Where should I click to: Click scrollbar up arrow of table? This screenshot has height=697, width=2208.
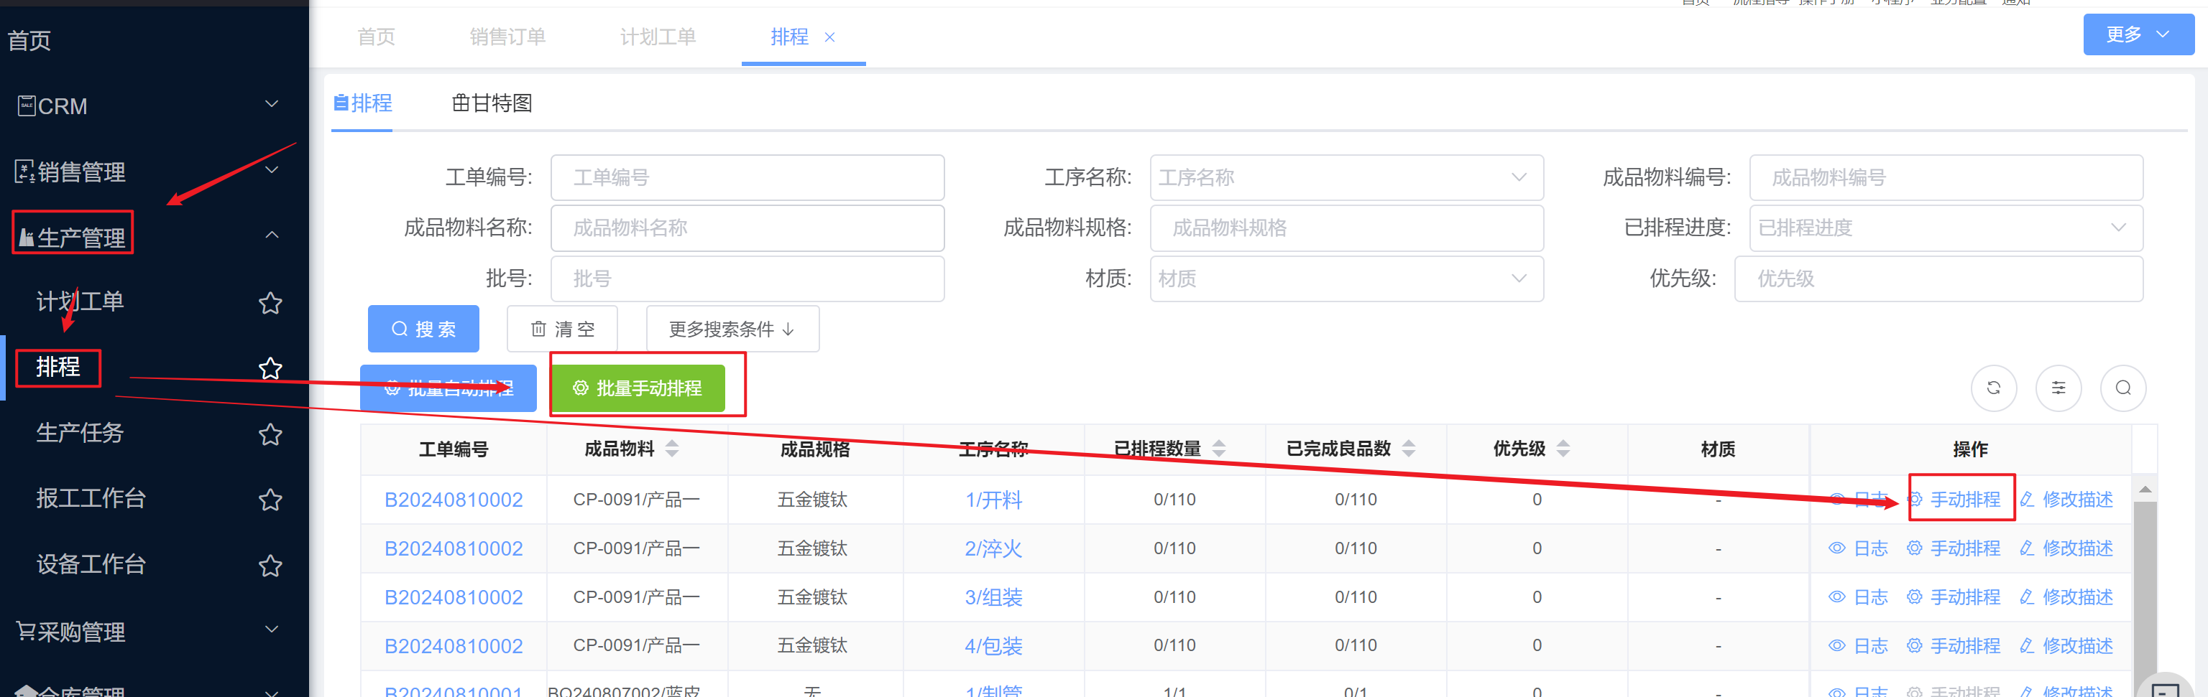(x=2145, y=490)
